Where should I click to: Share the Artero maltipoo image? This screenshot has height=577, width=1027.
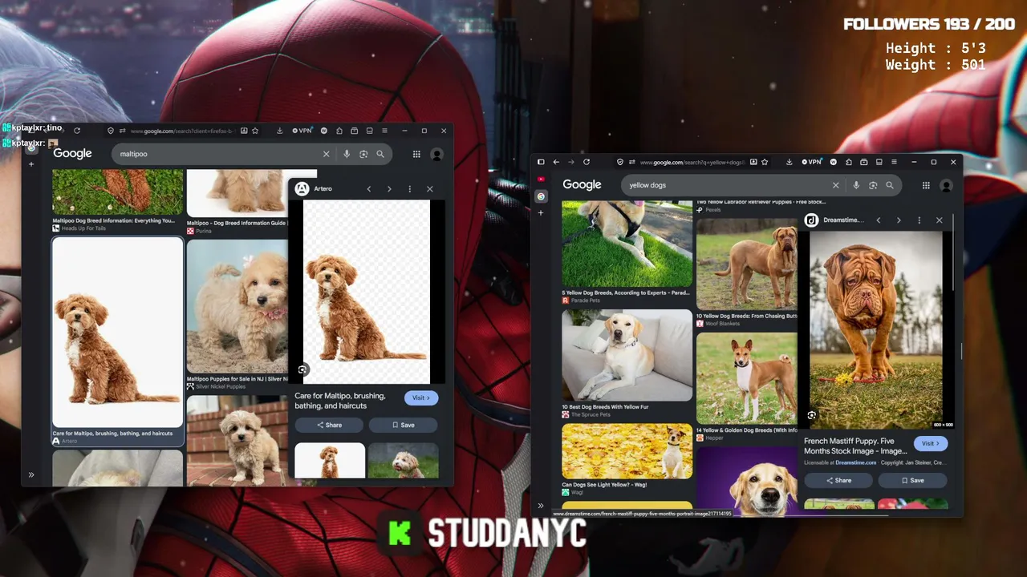(329, 425)
